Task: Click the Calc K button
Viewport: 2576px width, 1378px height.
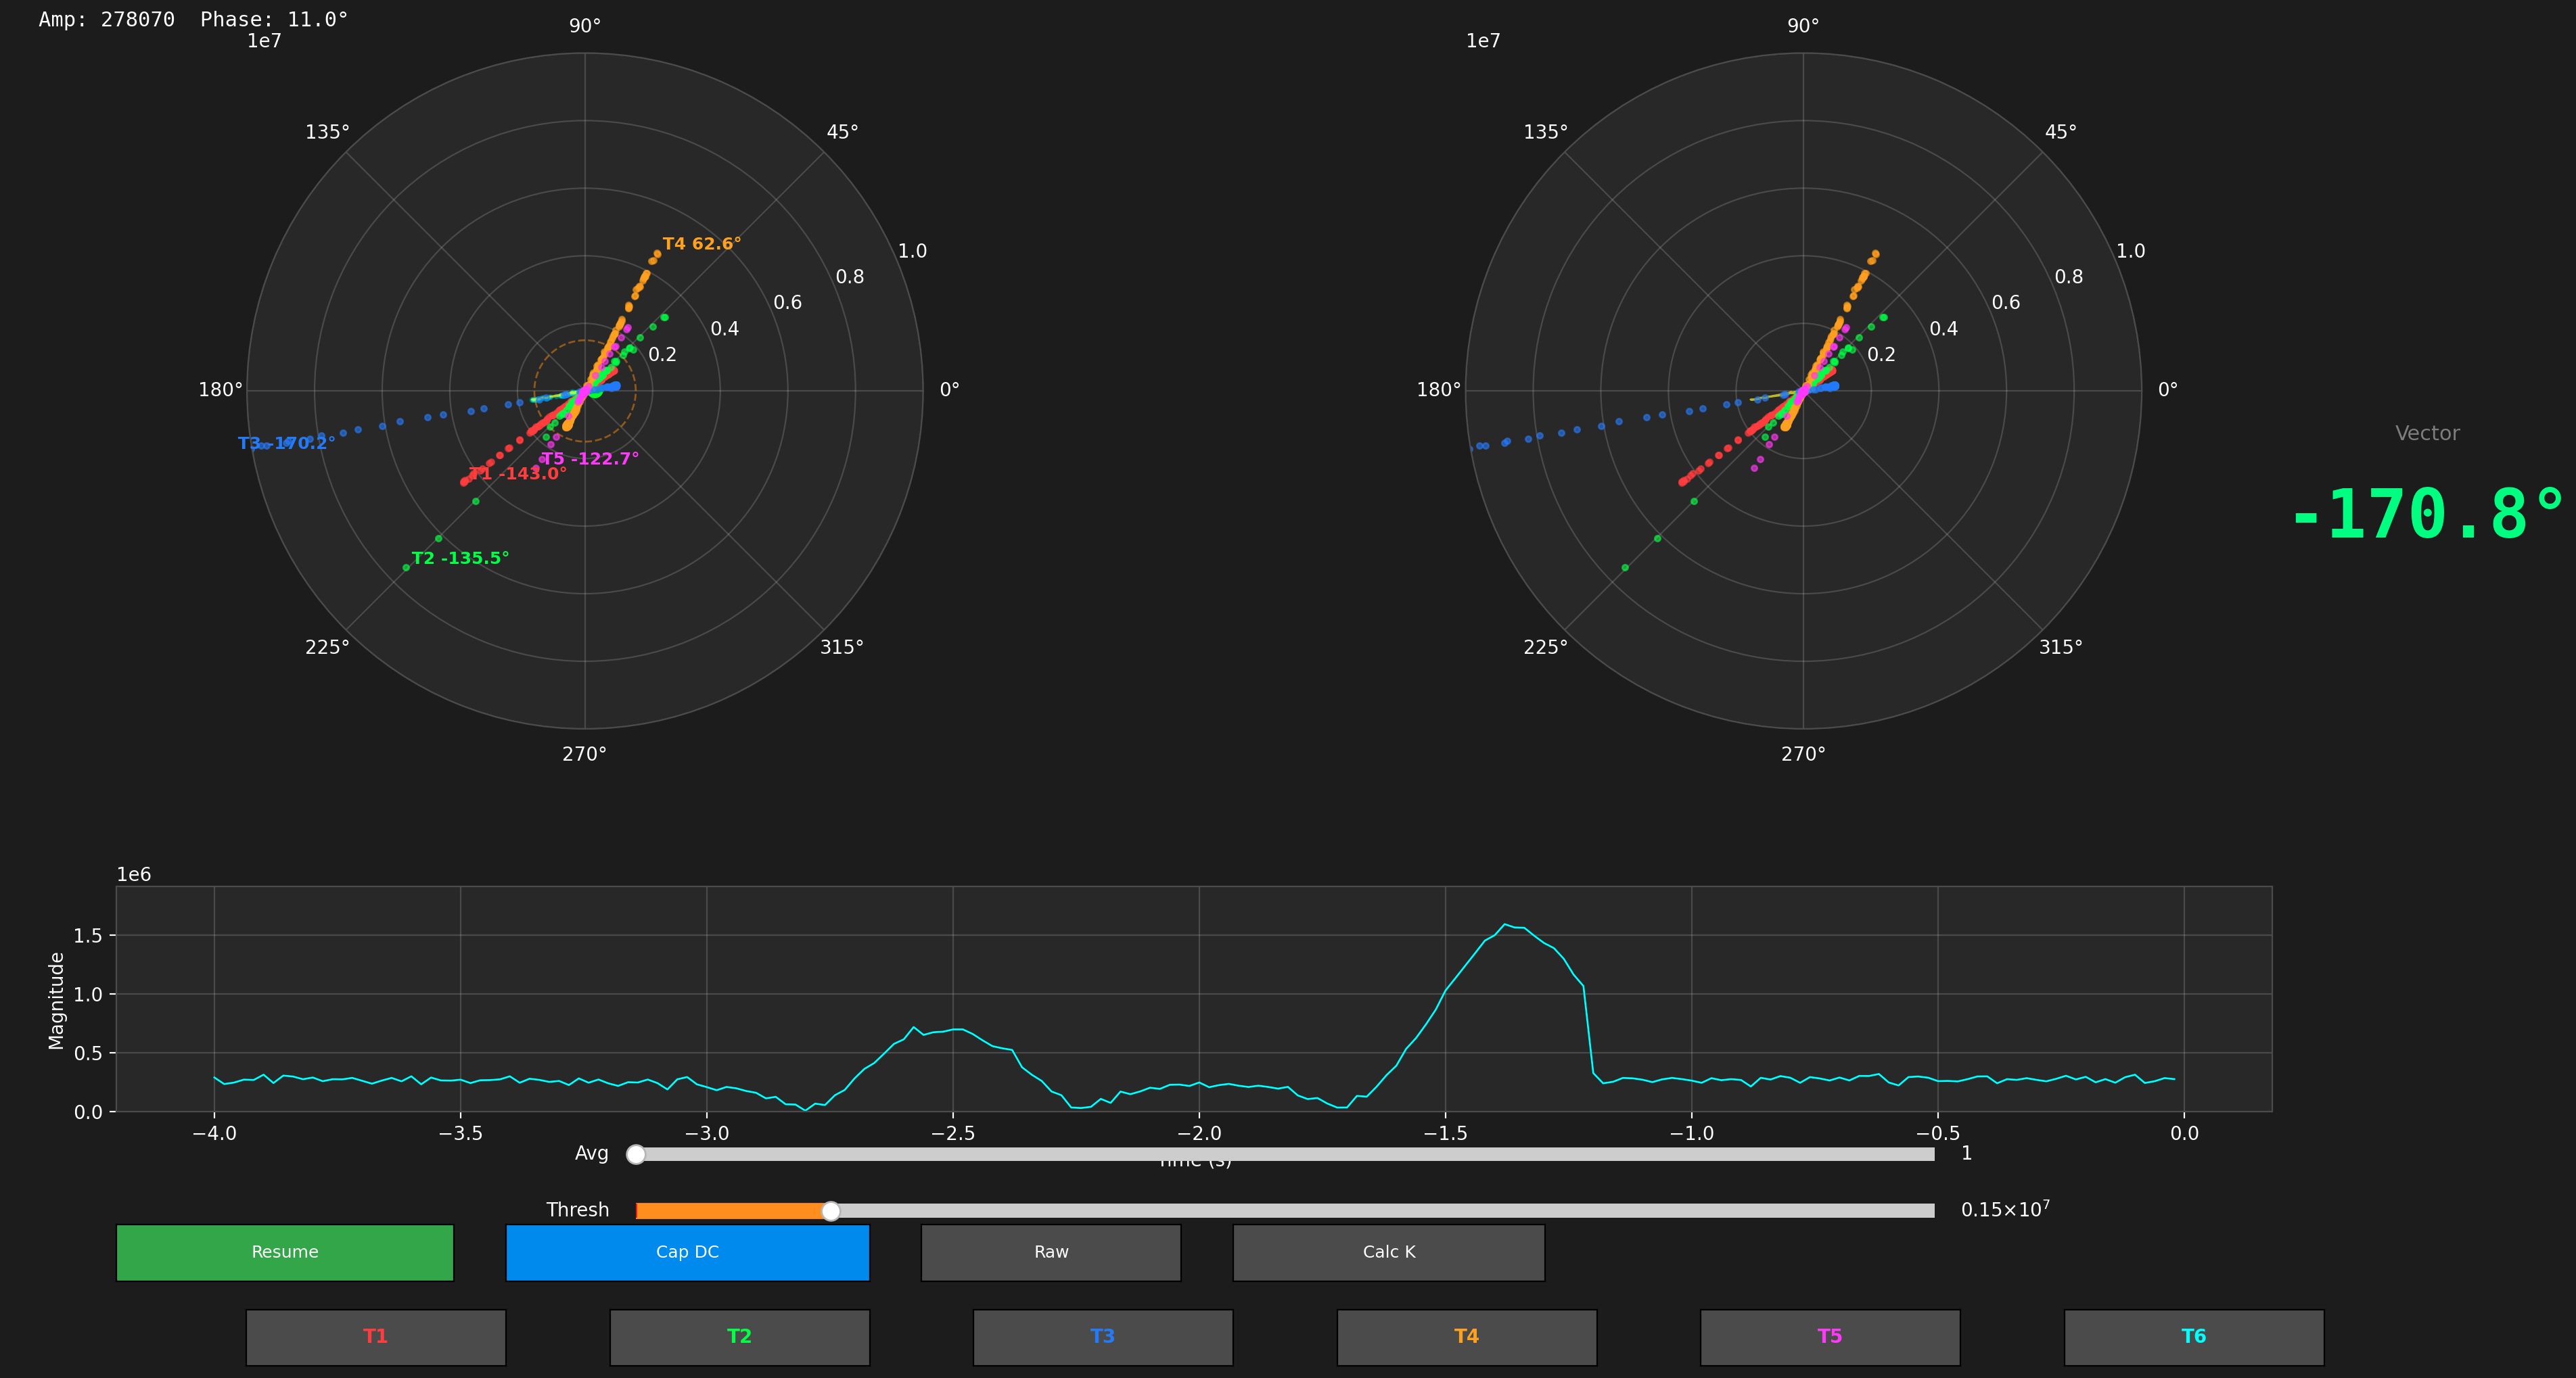Action: [x=1388, y=1252]
